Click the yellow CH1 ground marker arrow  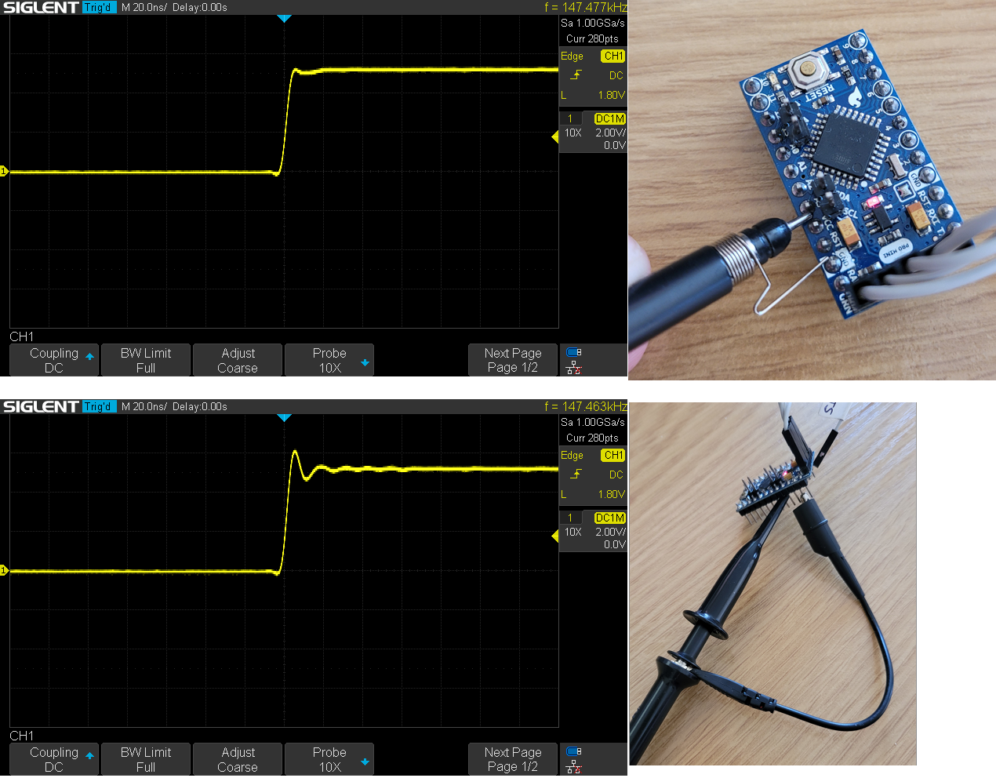pyautogui.click(x=4, y=170)
